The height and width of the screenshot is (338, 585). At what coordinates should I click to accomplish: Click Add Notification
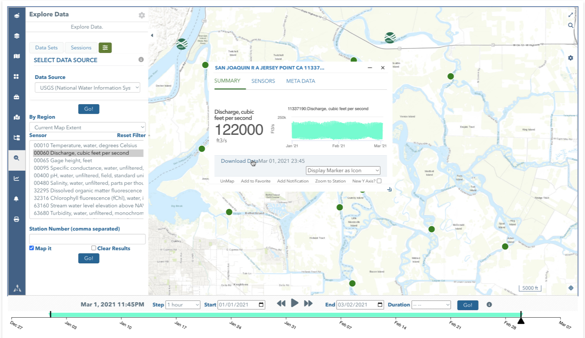293,181
